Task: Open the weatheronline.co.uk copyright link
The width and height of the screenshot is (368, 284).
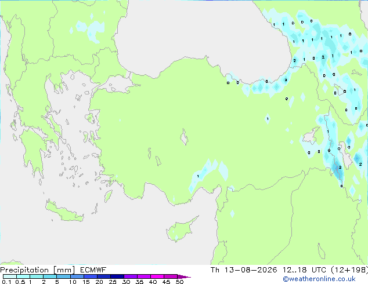Action: [319, 279]
